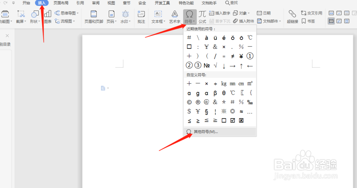Click 交叉引用 cross reference

point(311,13)
